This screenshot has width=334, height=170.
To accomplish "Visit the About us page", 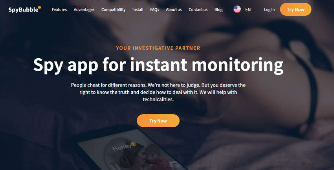I will pyautogui.click(x=174, y=9).
